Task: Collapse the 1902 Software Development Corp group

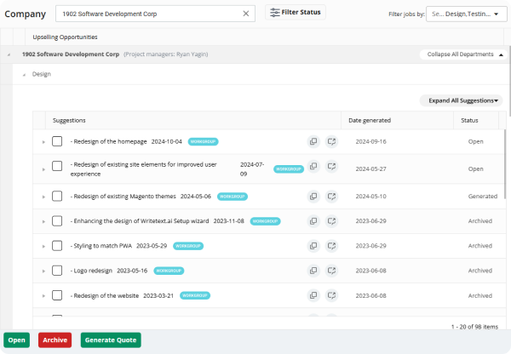Action: click(x=9, y=54)
